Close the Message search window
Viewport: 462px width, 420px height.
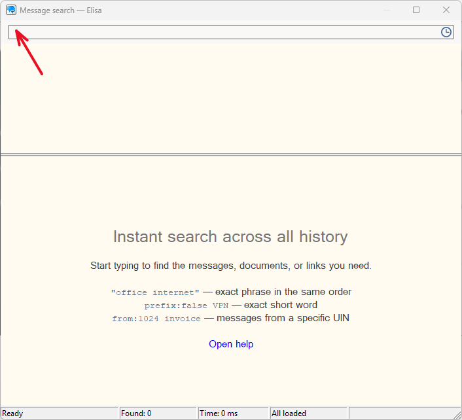[446, 10]
